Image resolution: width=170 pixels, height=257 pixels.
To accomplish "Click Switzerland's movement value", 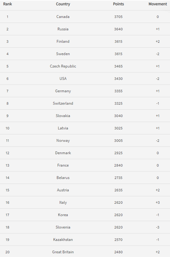I will pyautogui.click(x=158, y=103).
